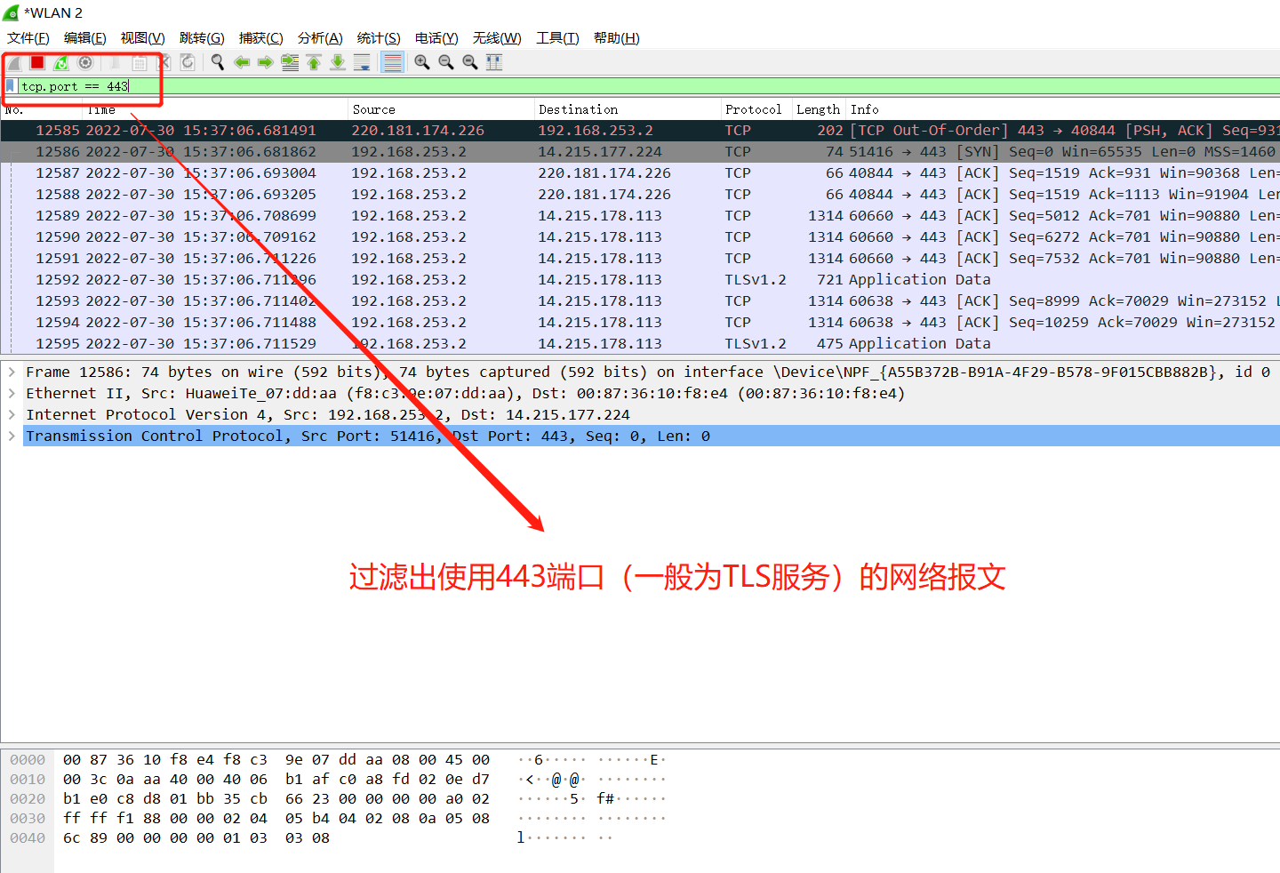Click the reload capture file icon
Viewport: 1280px width, 873px height.
coord(188,62)
